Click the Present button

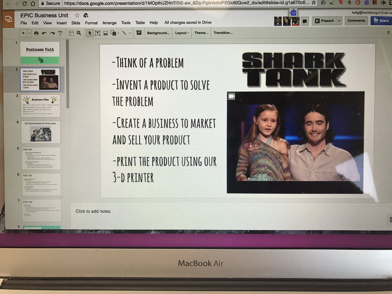(x=323, y=21)
